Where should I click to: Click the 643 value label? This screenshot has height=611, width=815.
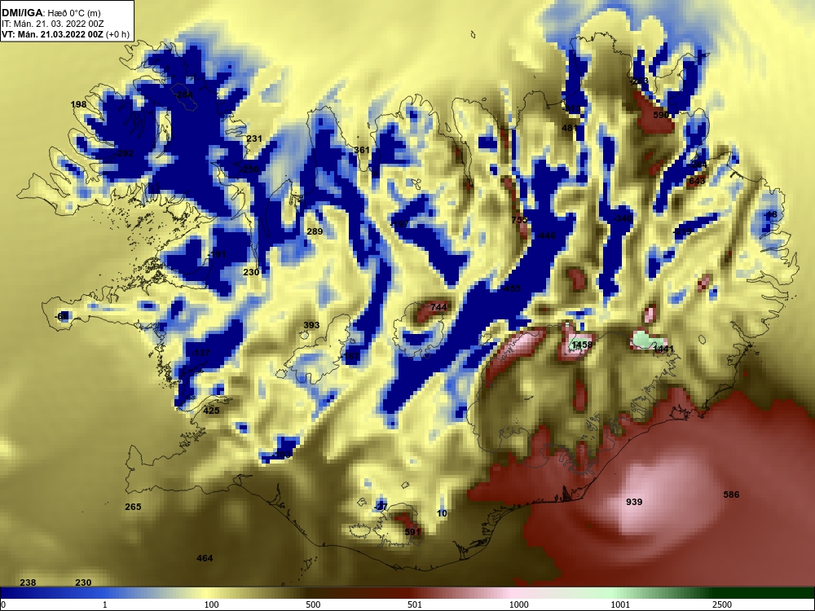point(697,182)
